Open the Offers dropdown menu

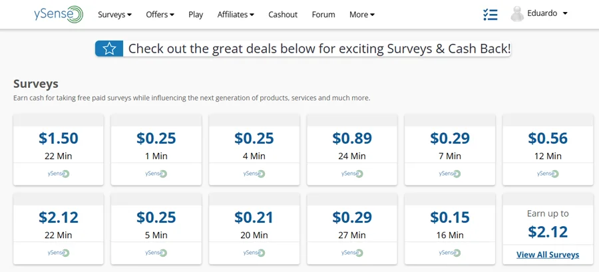point(160,15)
